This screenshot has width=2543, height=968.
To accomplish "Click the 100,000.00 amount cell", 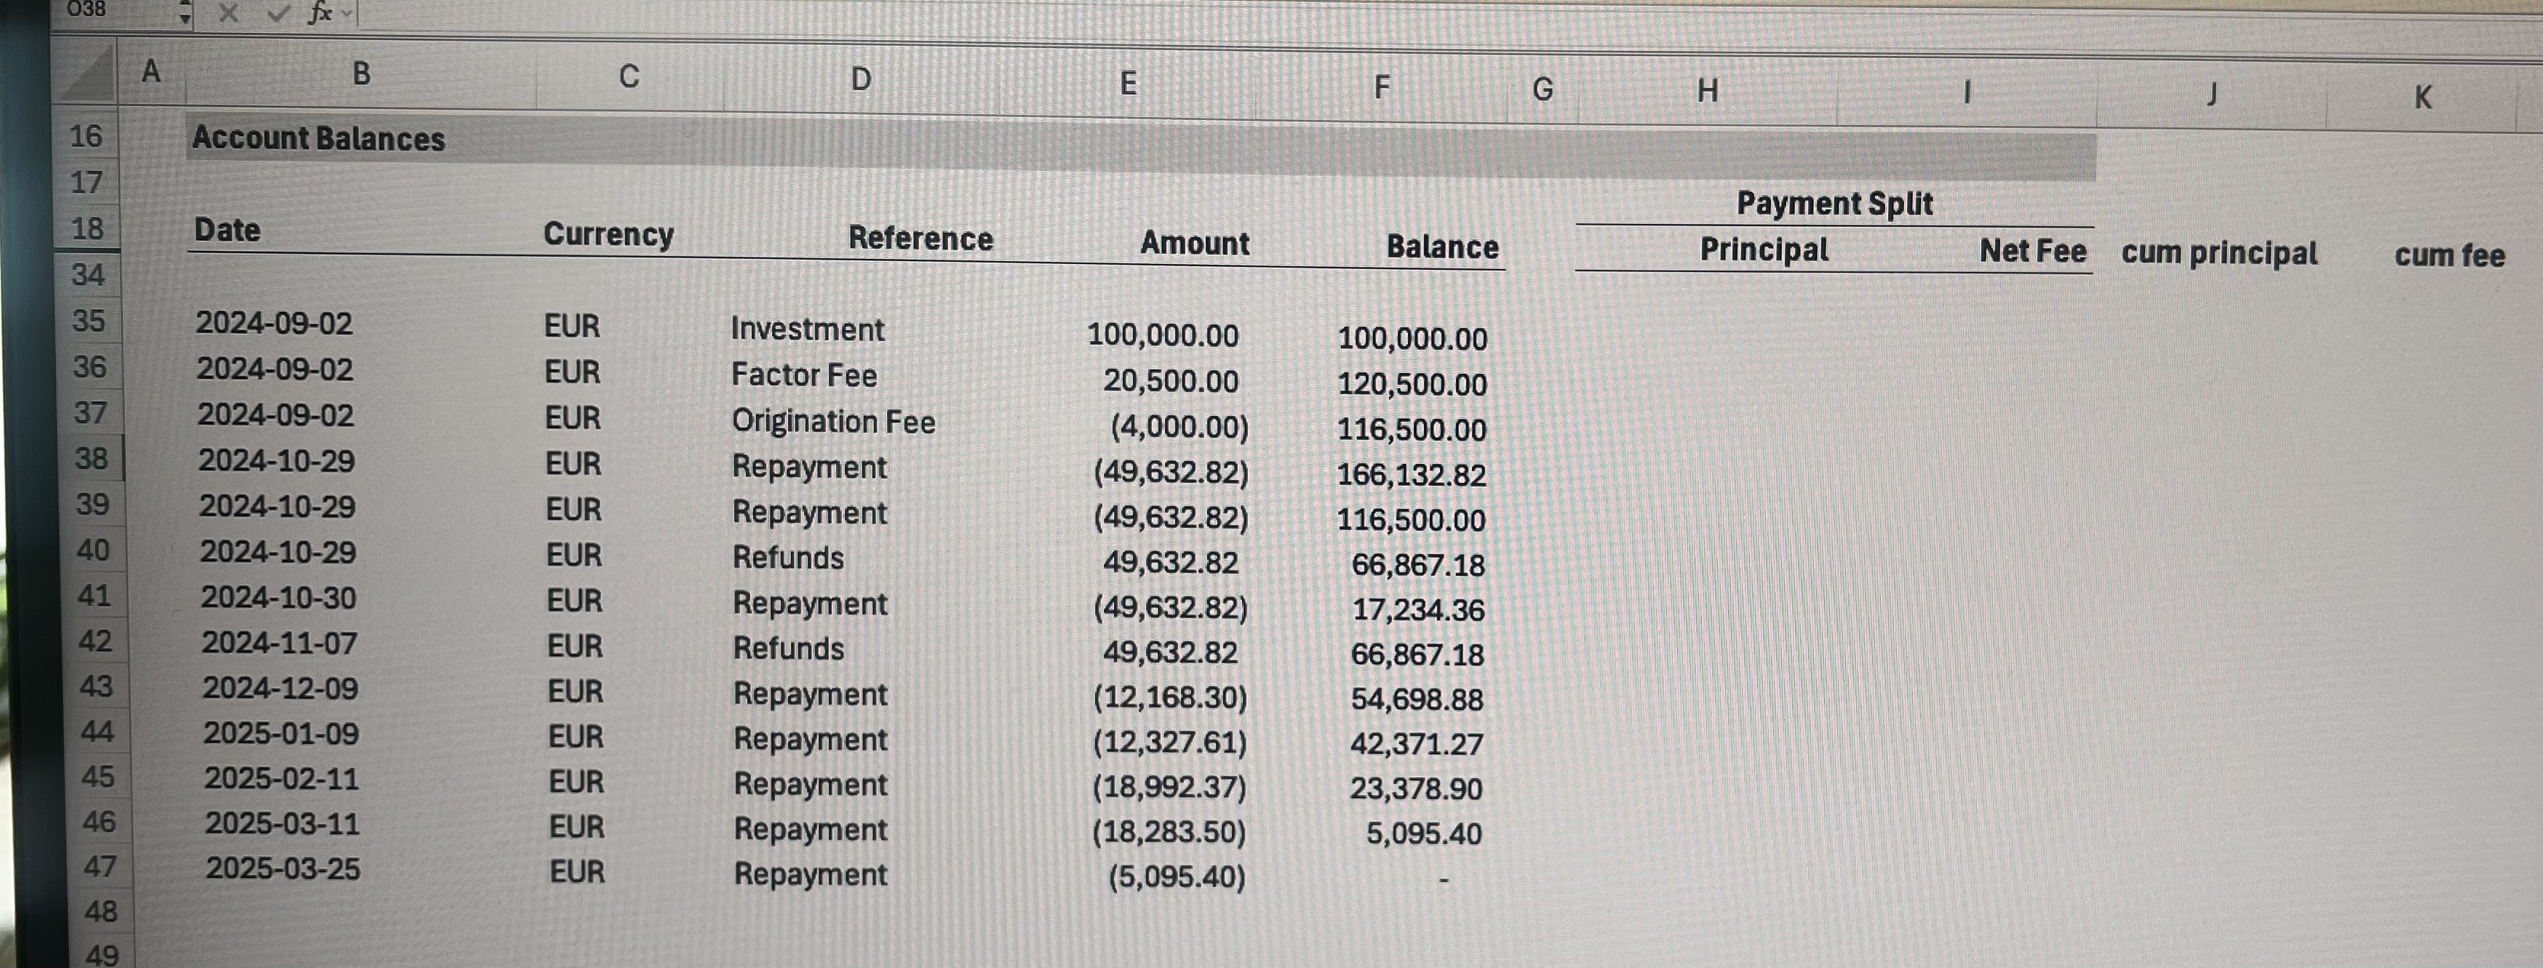I will click(1165, 337).
